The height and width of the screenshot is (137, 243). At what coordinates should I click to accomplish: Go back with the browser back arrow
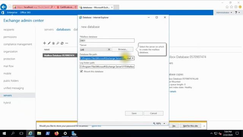click(x=3, y=7)
